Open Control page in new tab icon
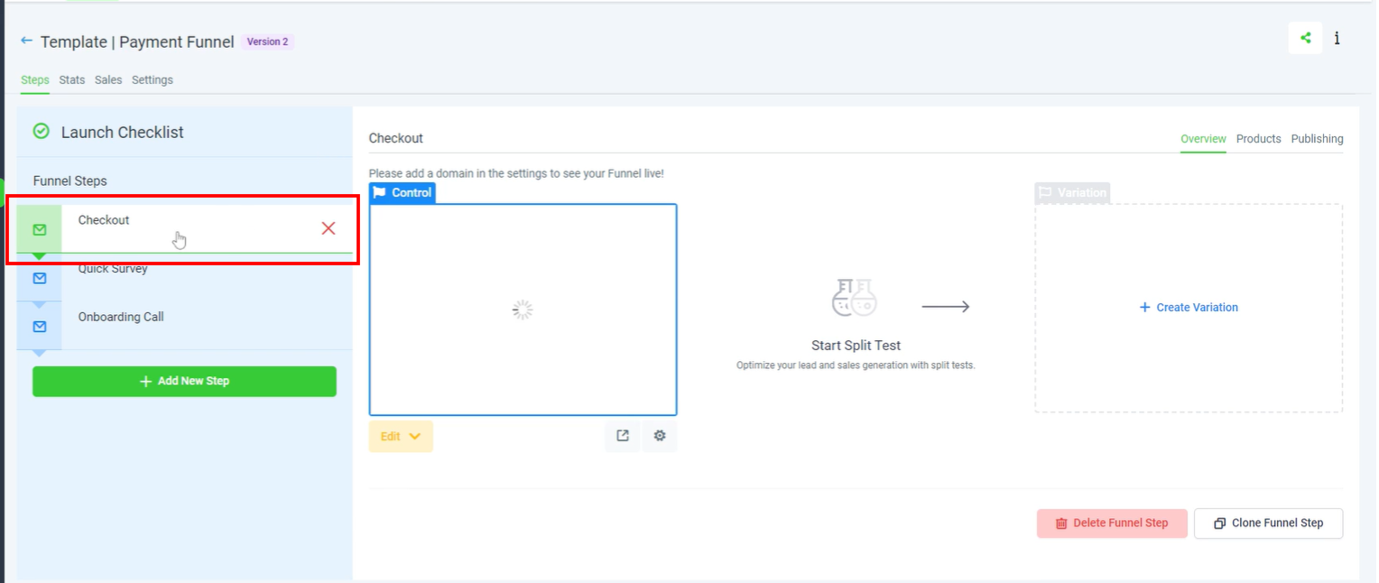Viewport: 1379px width, 583px height. pyautogui.click(x=623, y=436)
